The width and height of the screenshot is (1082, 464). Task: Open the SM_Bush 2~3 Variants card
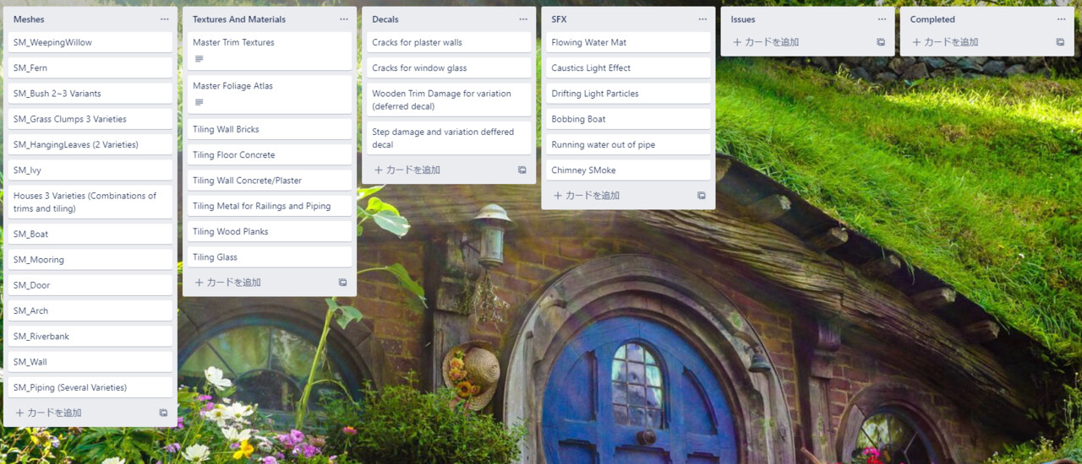click(90, 94)
